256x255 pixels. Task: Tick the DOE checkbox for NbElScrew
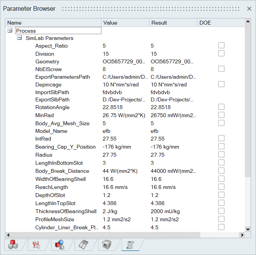click(x=221, y=69)
